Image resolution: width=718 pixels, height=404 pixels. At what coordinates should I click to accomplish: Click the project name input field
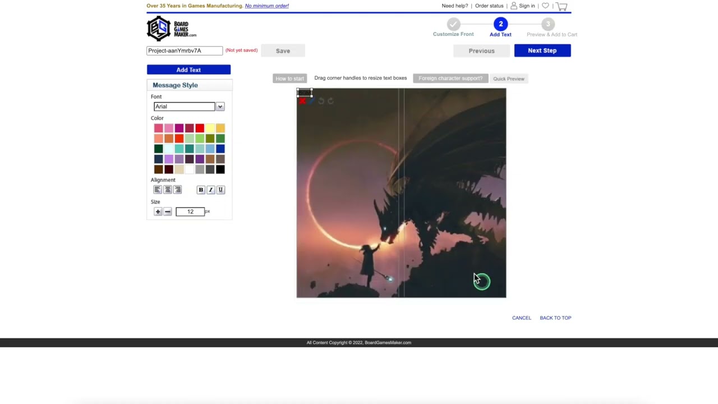(185, 50)
